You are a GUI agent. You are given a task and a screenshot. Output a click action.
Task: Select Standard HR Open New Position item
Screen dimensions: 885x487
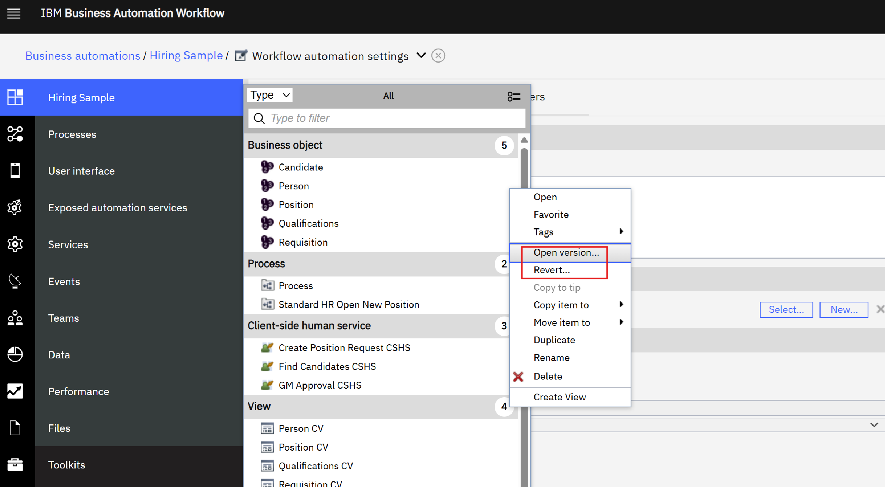(x=349, y=305)
